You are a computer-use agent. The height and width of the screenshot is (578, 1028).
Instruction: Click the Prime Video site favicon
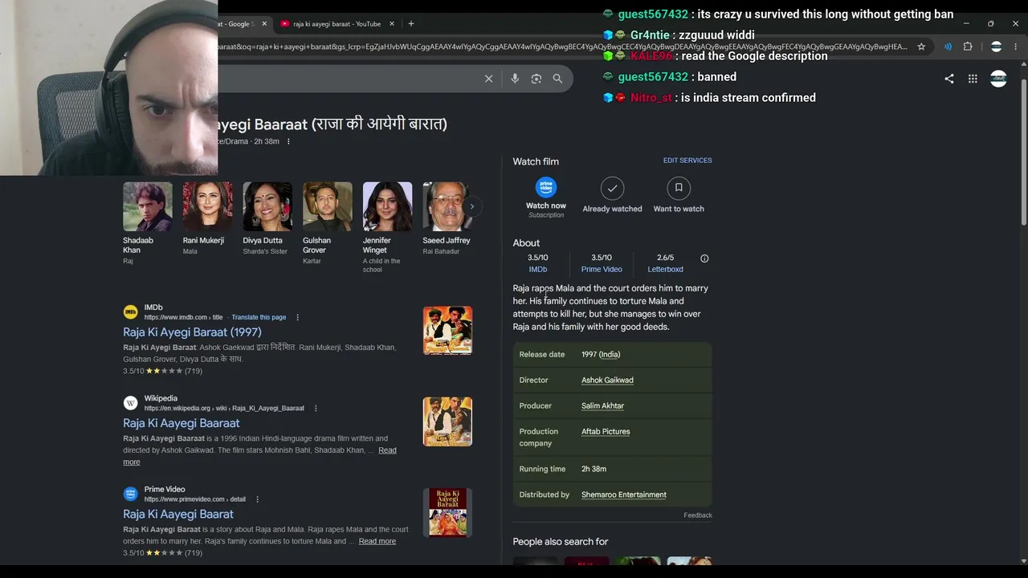point(130,494)
